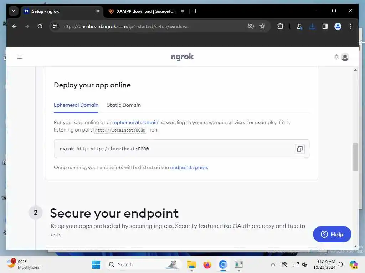Open the Chrome profile icon
Image resolution: width=365 pixels, height=273 pixels.
(338, 26)
